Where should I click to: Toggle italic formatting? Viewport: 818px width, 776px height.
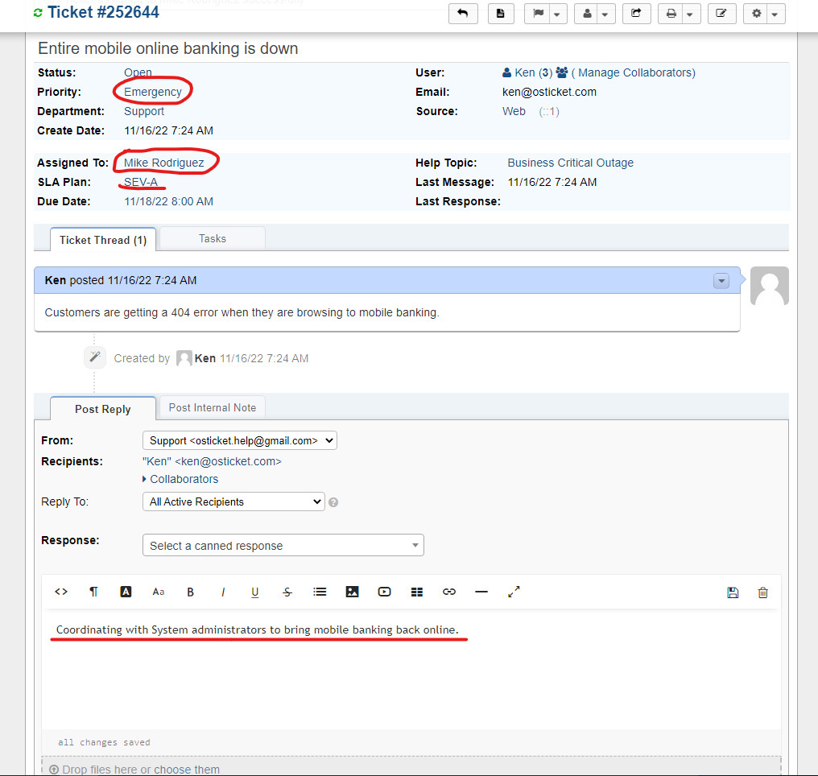[223, 592]
